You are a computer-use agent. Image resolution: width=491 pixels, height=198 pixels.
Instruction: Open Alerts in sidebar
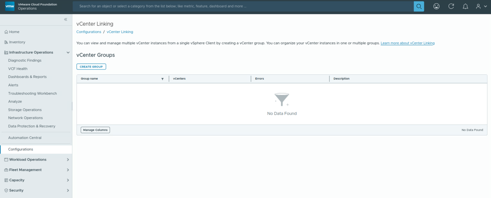(13, 85)
